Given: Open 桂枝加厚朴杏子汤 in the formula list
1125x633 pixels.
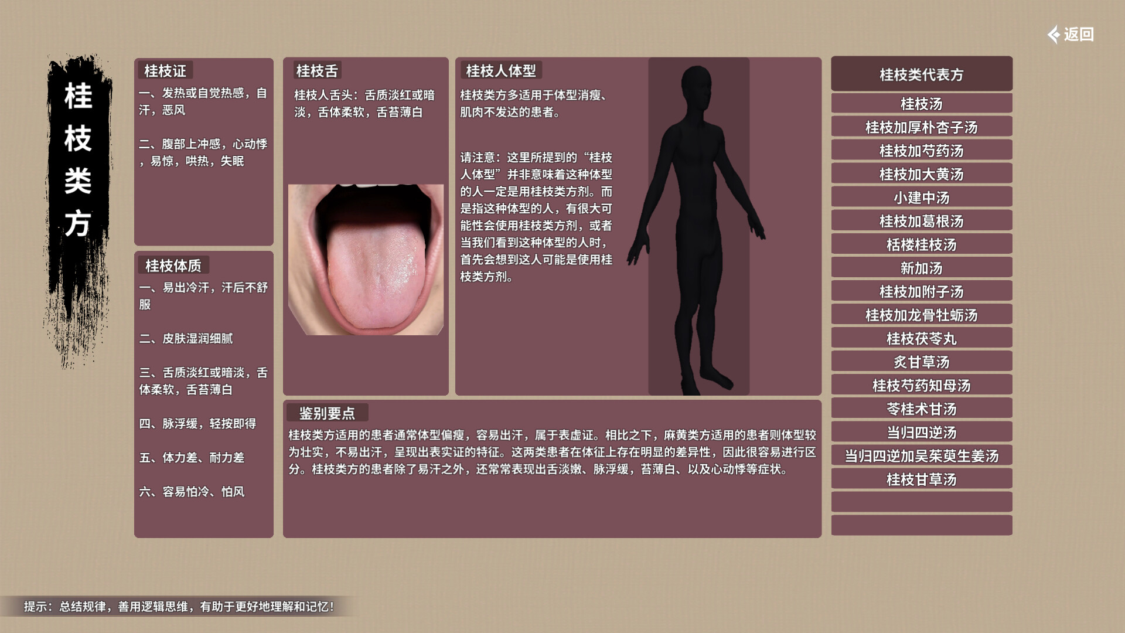Looking at the screenshot, I should 921,127.
